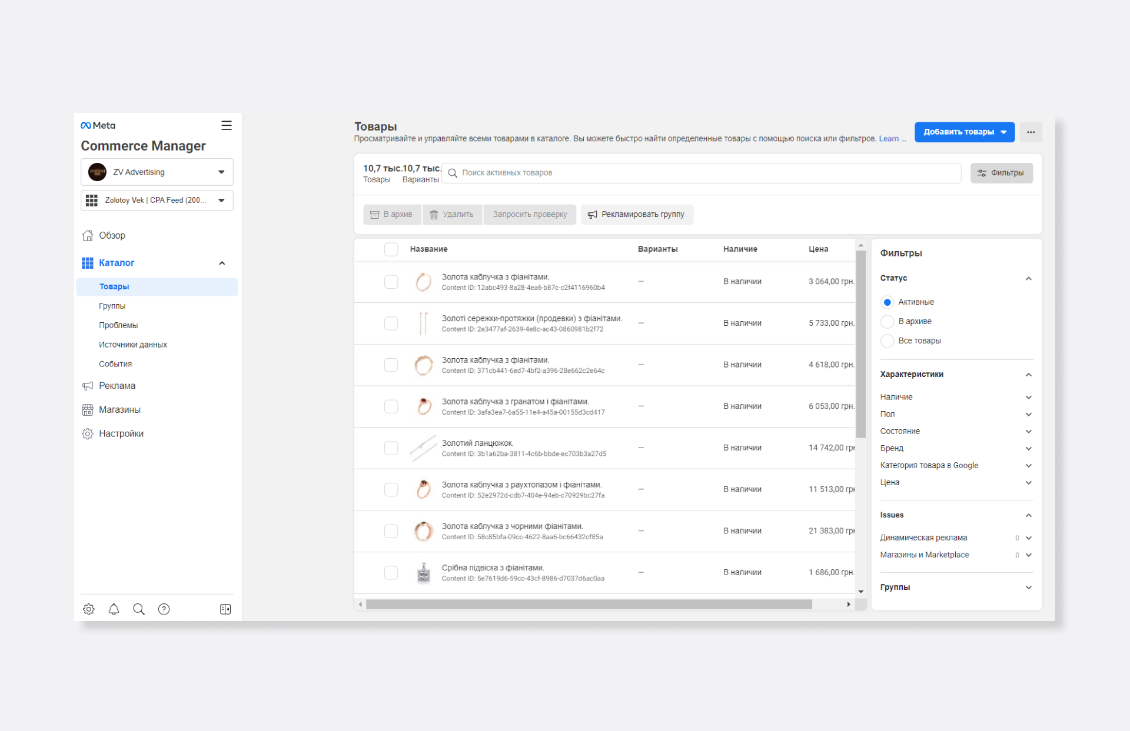Click the gear icon in sidebar footer
The image size is (1130, 731).
pos(89,609)
